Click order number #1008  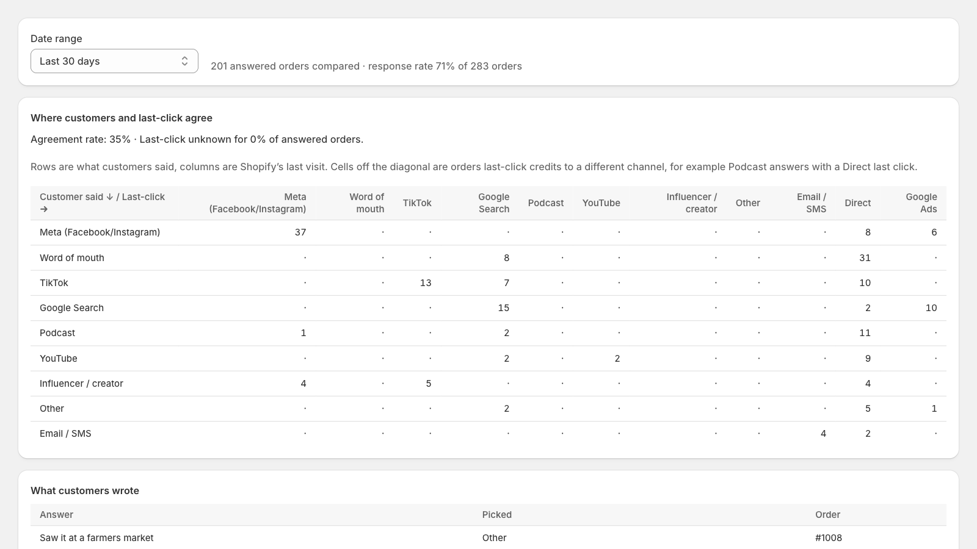tap(829, 538)
